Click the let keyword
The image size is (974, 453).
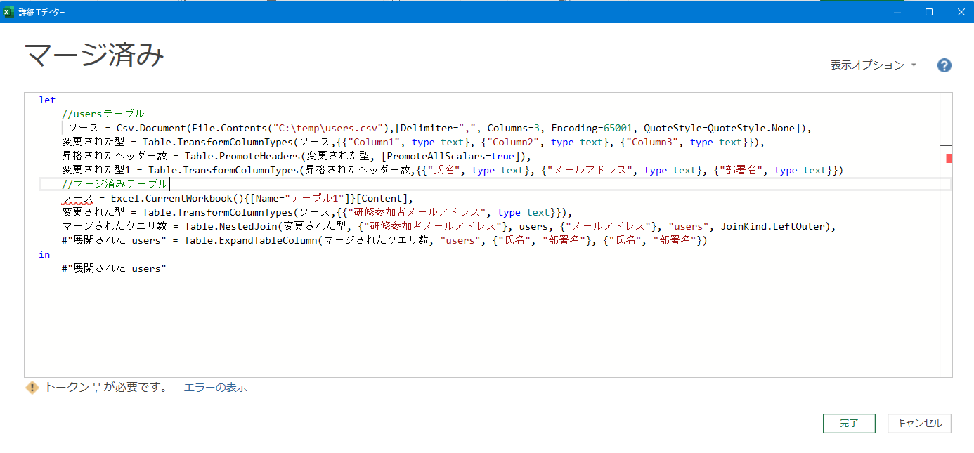[47, 100]
